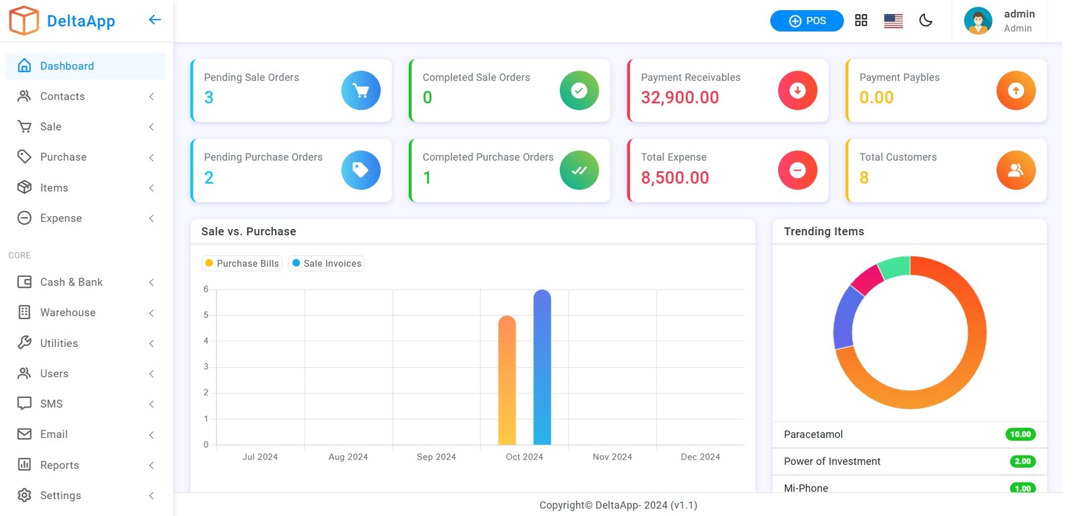Click the US flag language selector
Image resolution: width=1078 pixels, height=516 pixels.
click(x=893, y=21)
